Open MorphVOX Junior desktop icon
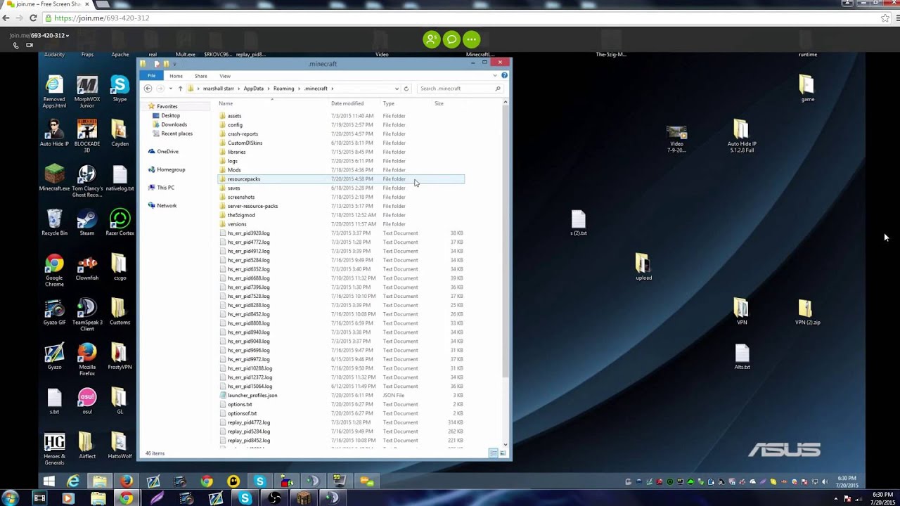This screenshot has height=506, width=900. [87, 91]
